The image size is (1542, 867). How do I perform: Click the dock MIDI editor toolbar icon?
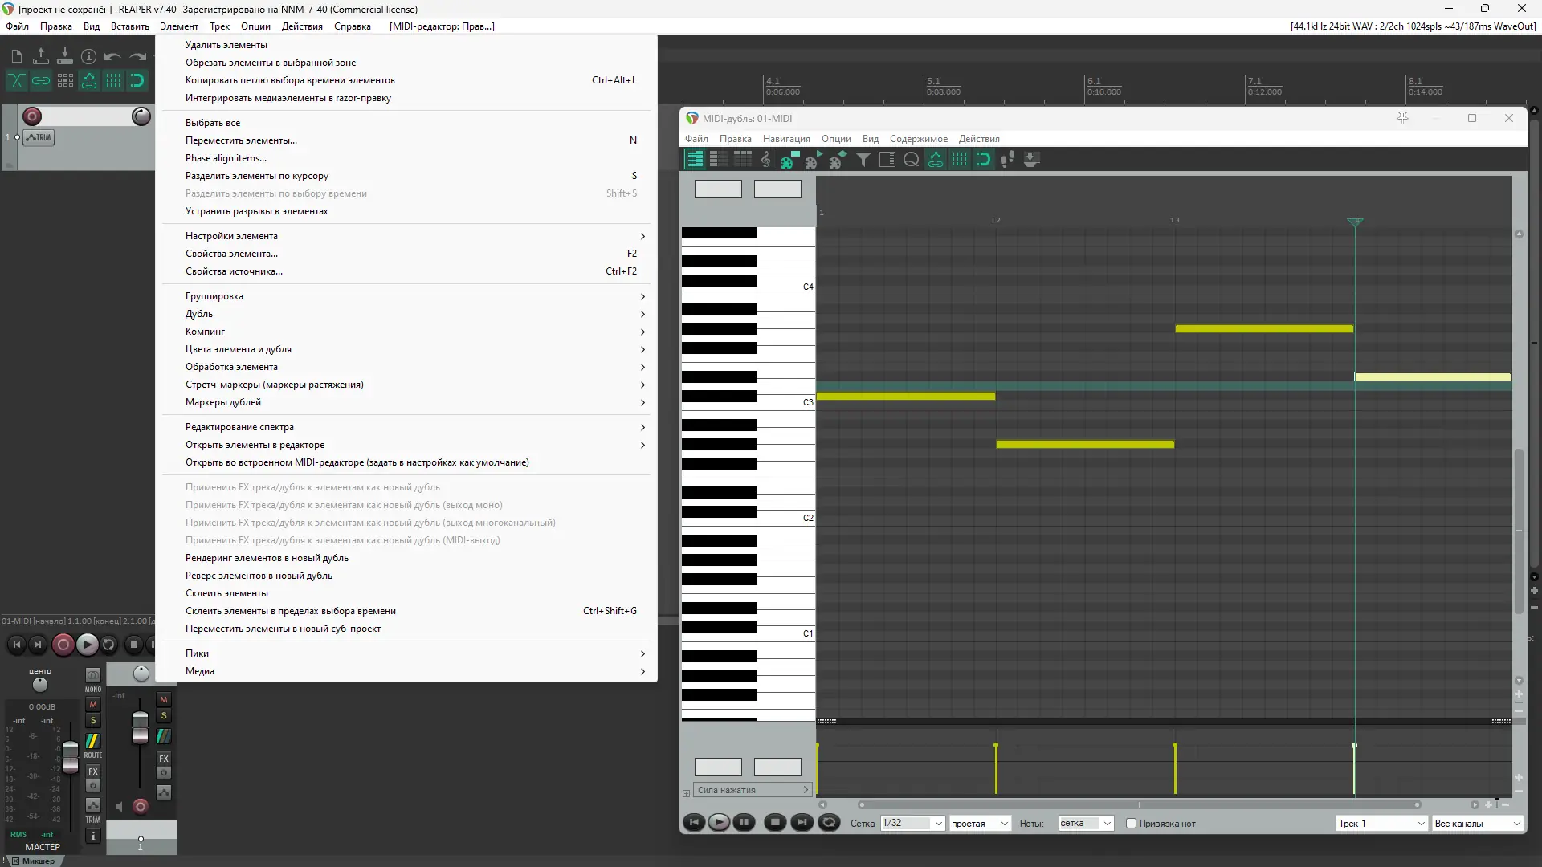coord(1031,160)
